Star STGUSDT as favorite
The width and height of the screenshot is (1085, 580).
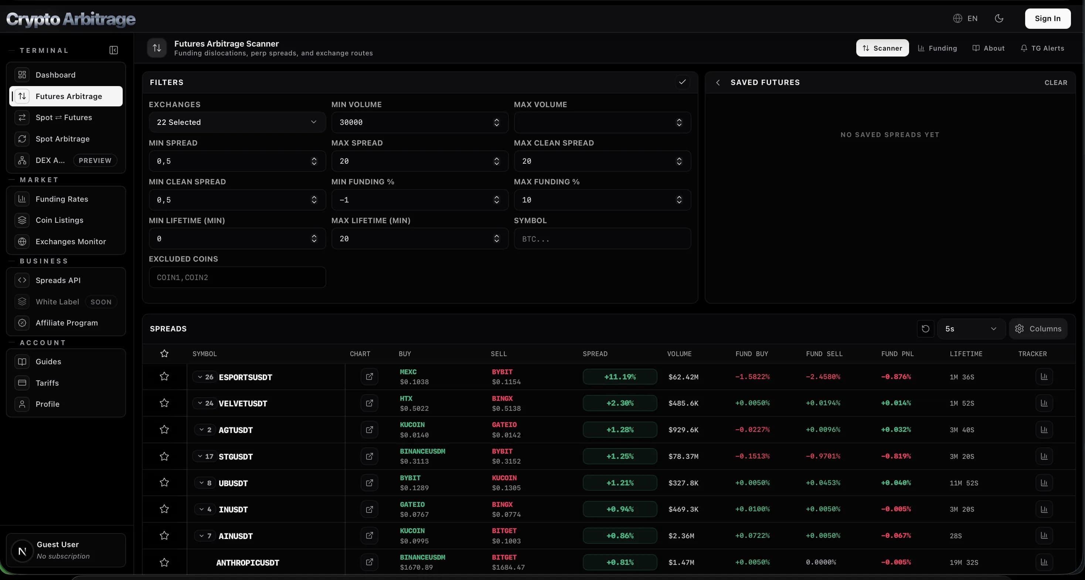[x=164, y=456]
